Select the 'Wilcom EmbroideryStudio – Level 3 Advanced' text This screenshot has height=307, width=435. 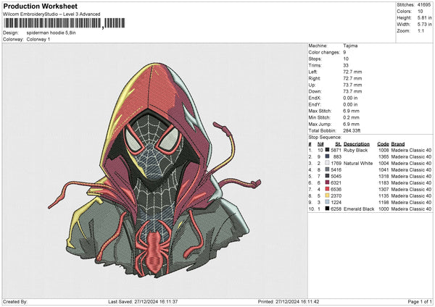[51, 14]
